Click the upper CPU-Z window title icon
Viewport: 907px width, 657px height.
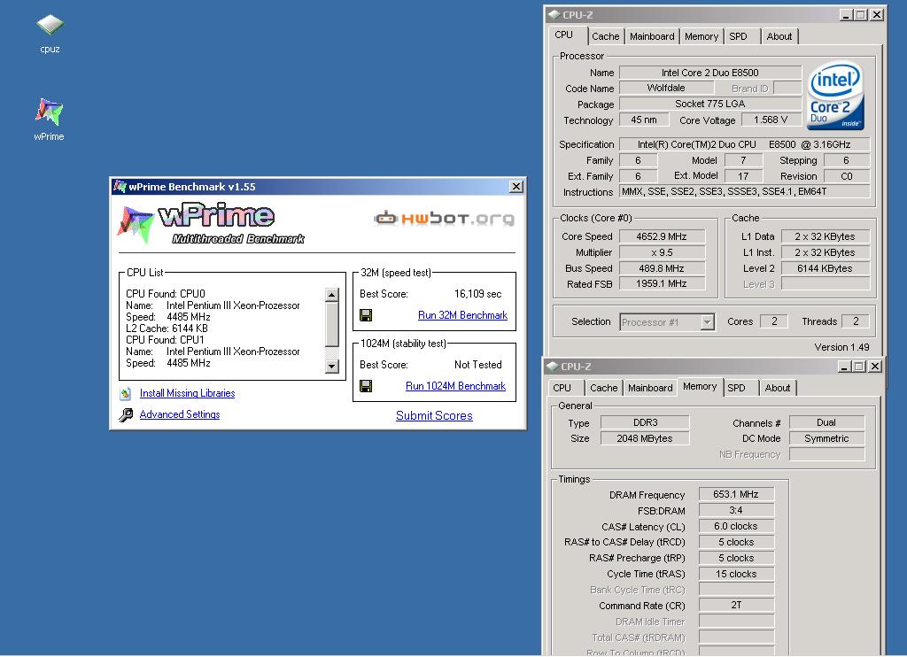(554, 14)
